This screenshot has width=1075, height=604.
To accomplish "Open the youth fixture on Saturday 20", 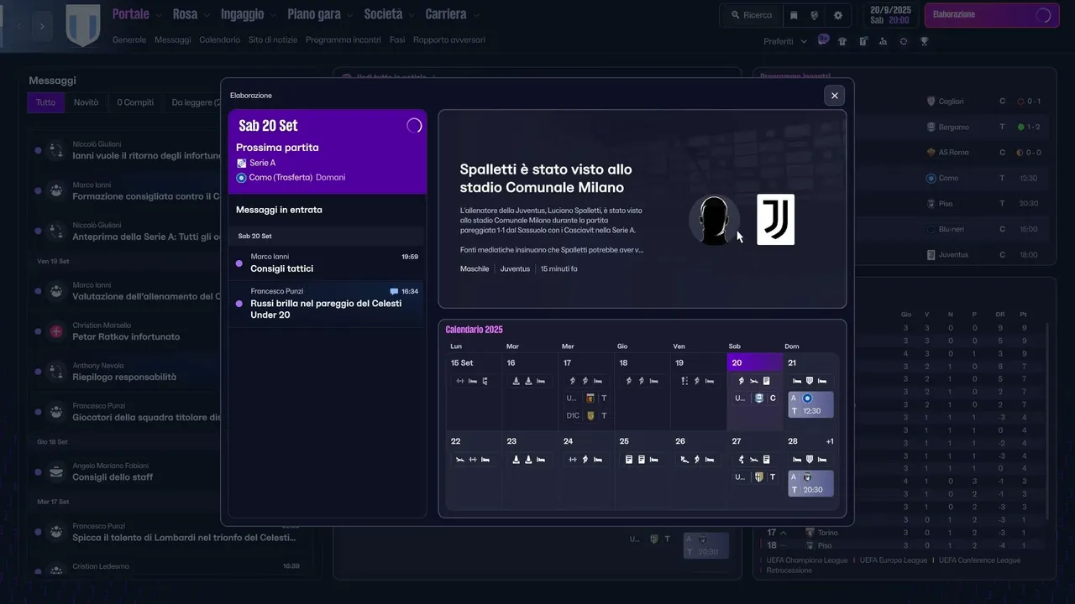I will point(754,398).
